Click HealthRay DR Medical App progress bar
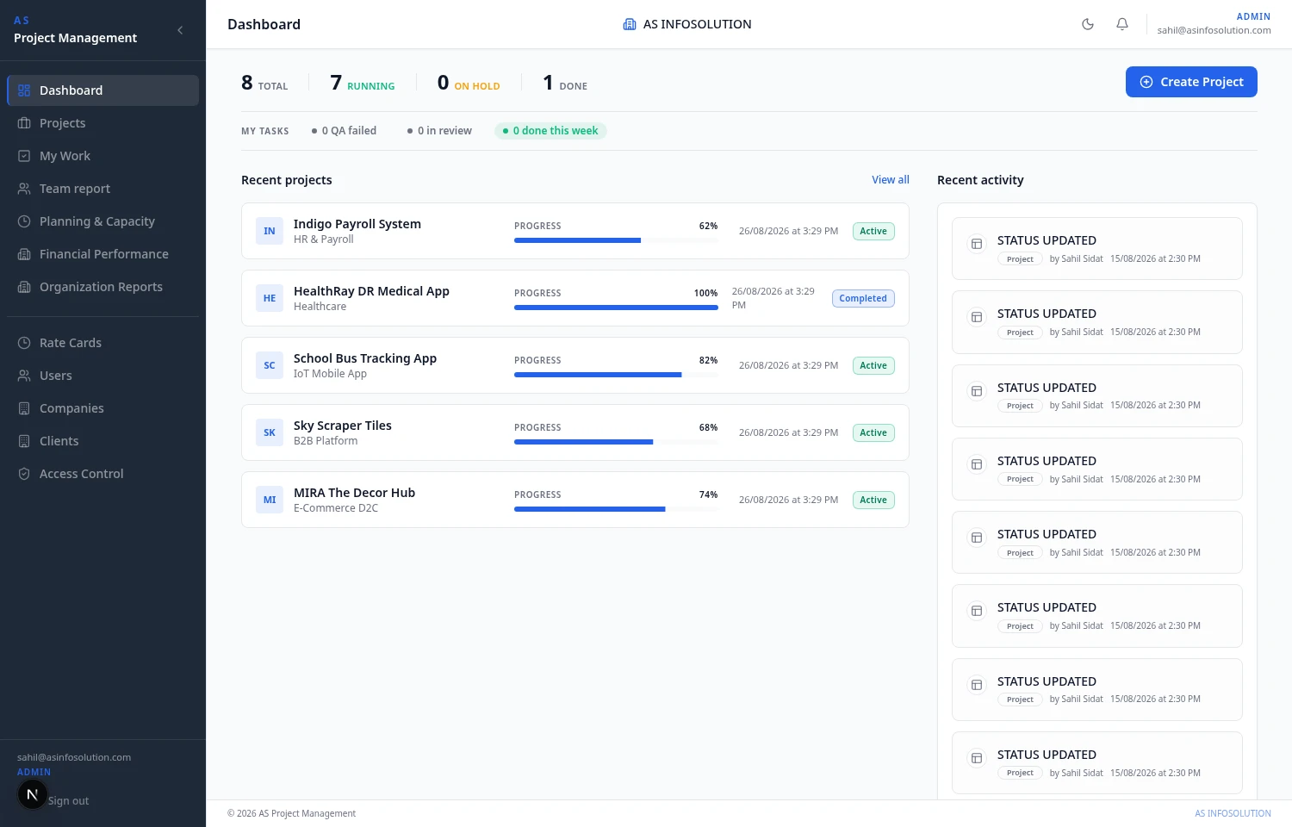This screenshot has width=1292, height=827. pos(616,308)
